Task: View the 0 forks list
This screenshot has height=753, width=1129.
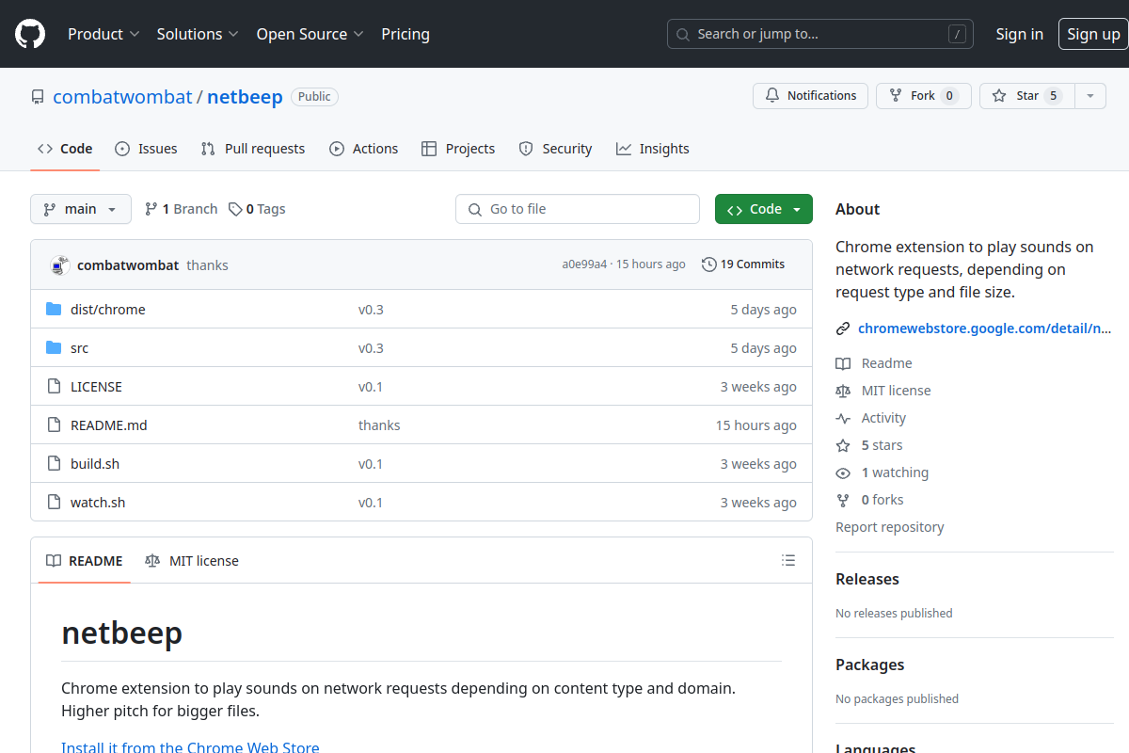Action: pos(870,500)
